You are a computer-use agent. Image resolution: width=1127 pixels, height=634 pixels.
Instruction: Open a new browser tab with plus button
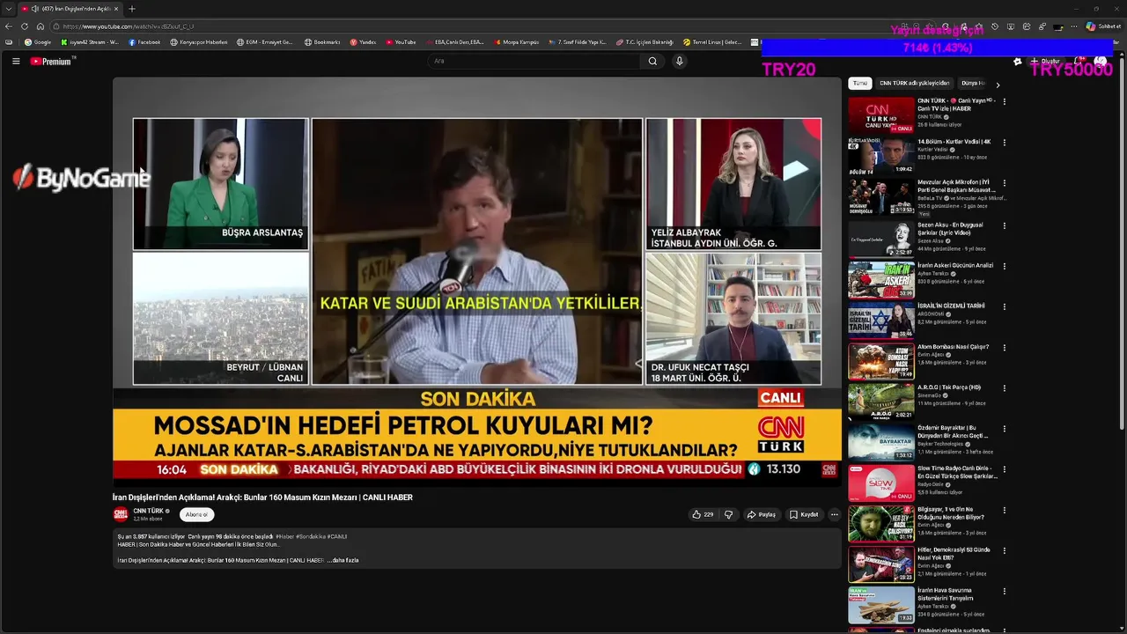pos(132,9)
